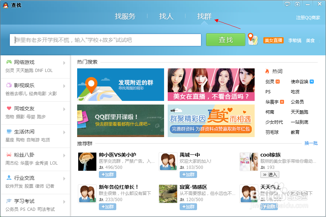Select 摄影 under 同城交友

20,117
